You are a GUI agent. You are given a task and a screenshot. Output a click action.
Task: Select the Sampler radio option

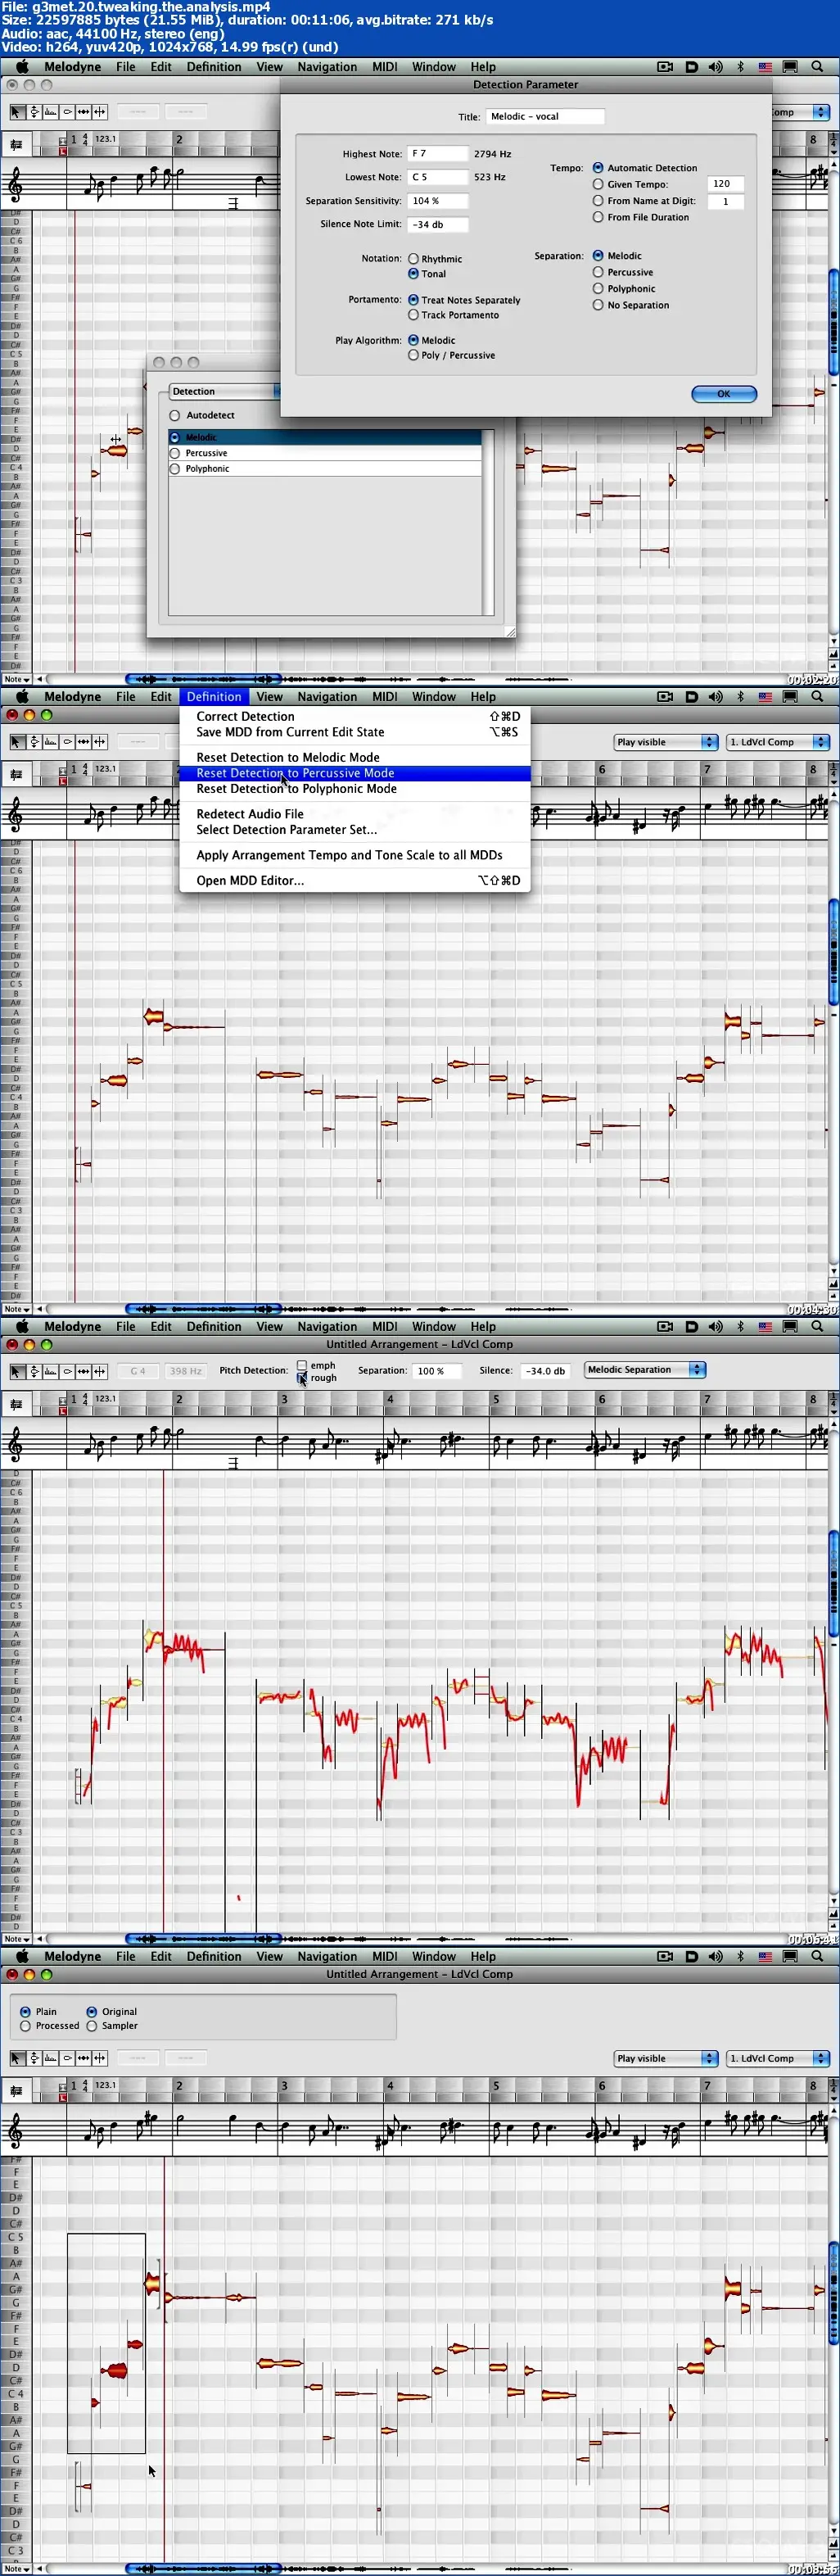(92, 2026)
